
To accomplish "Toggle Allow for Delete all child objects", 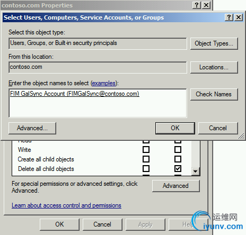I will click(x=146, y=169).
